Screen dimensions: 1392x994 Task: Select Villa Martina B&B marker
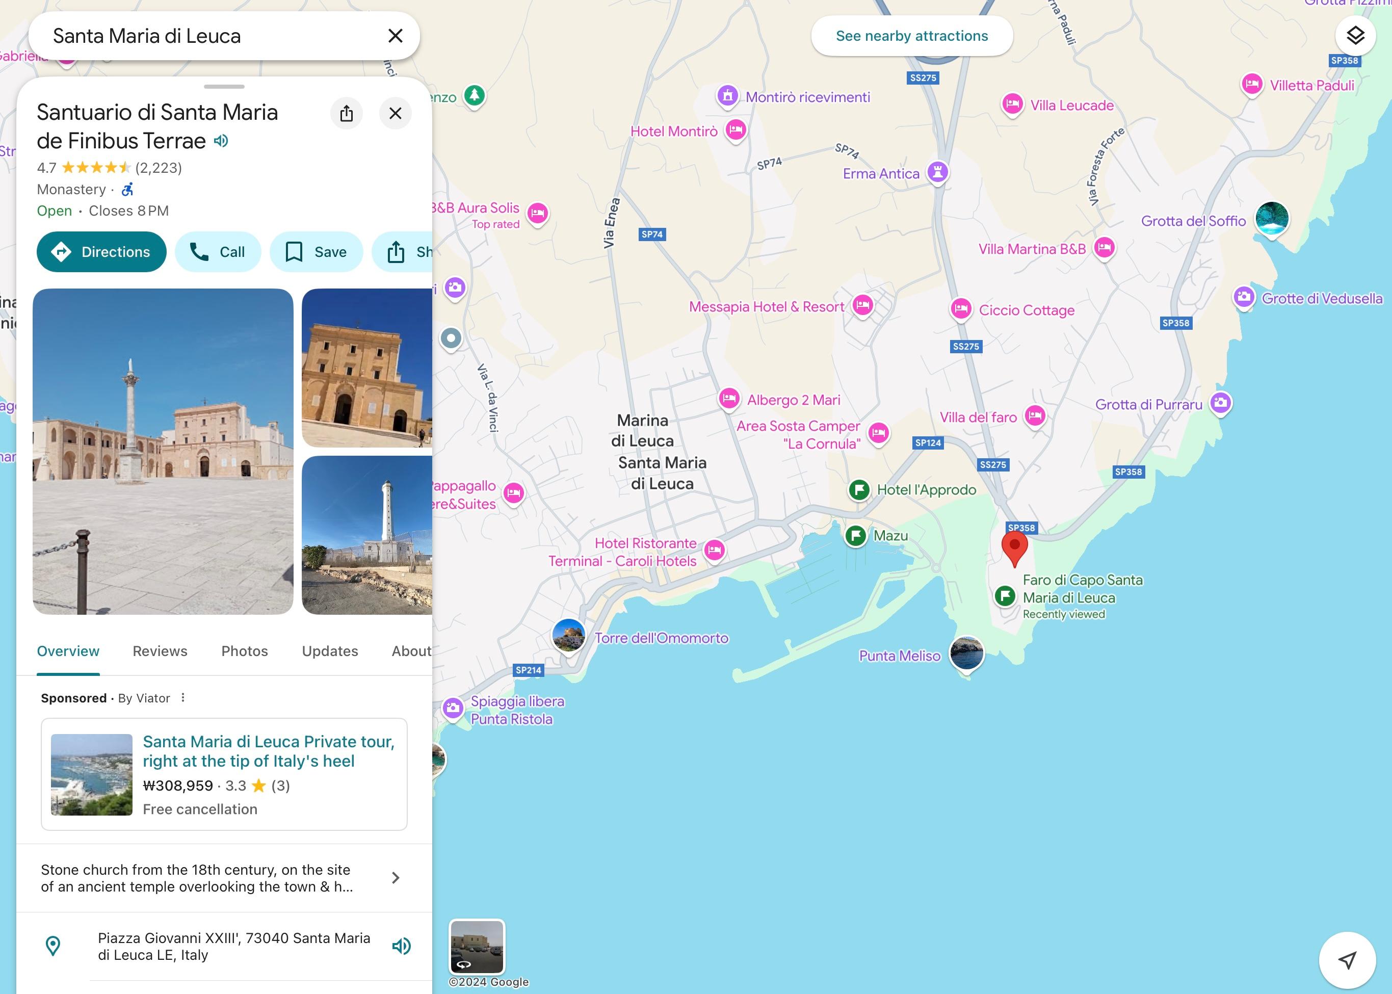click(1105, 249)
